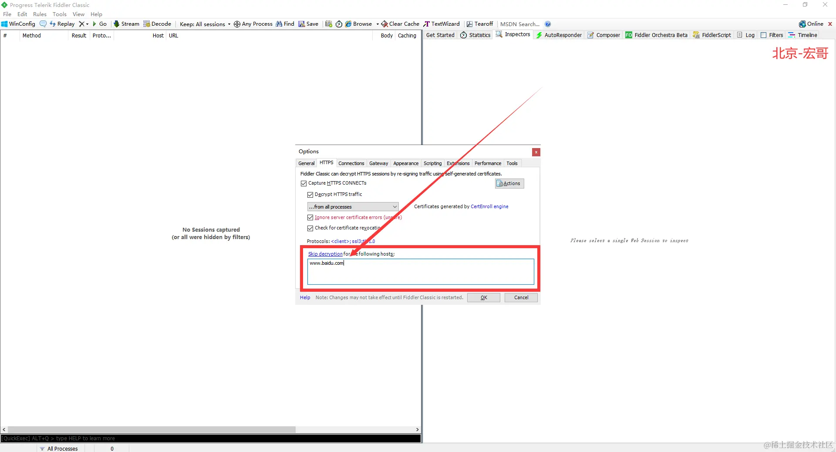Close the toolbar with red X

point(830,24)
